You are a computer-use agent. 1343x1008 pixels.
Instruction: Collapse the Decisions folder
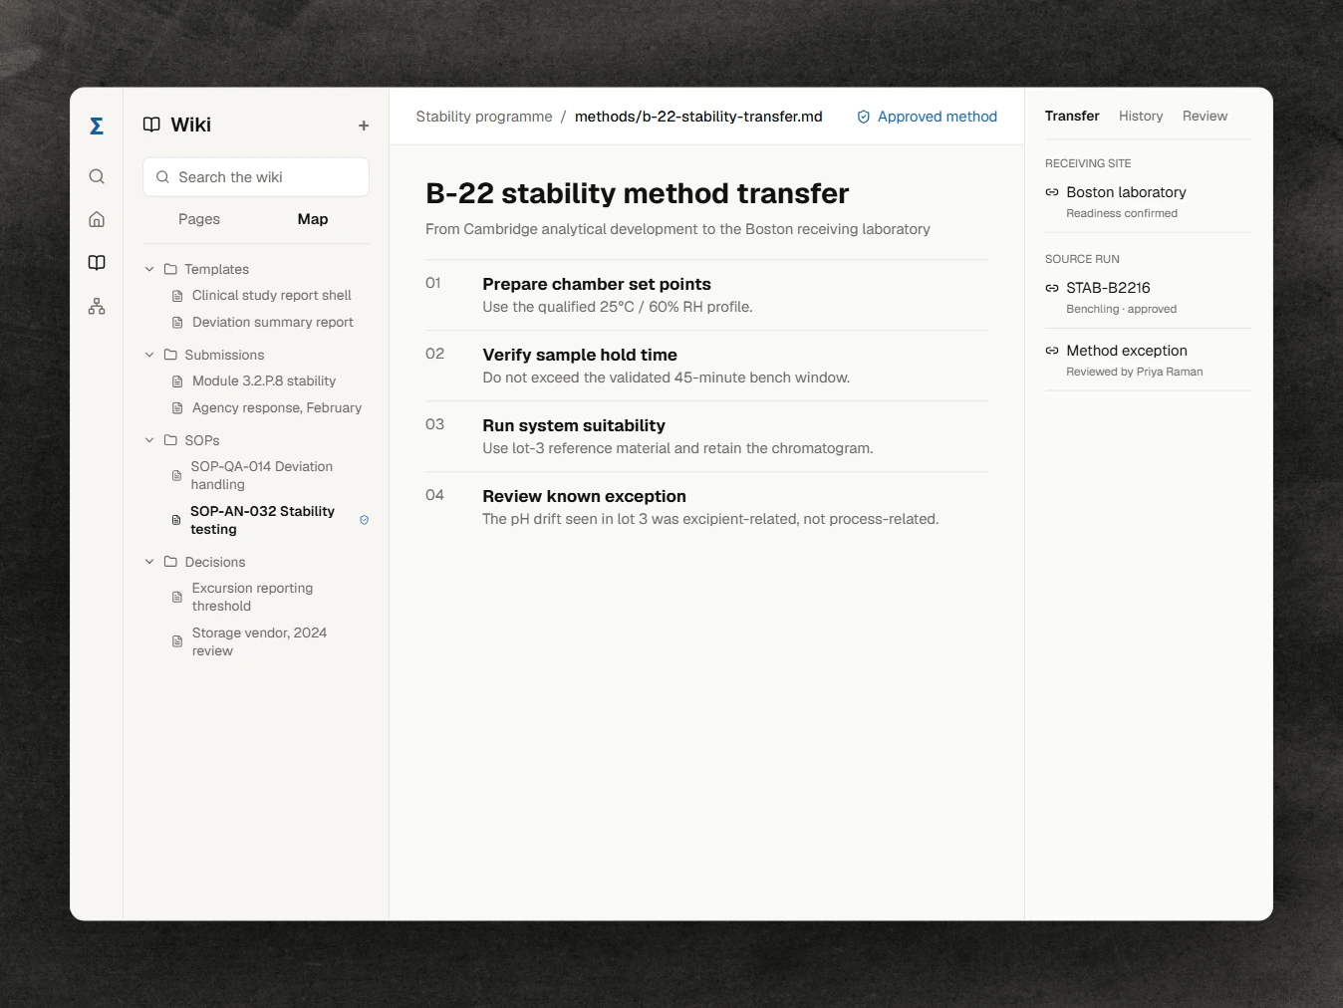(x=149, y=562)
